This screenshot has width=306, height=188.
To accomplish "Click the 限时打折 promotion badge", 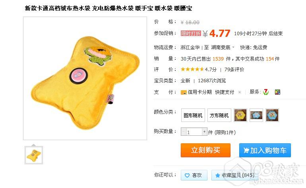I will coord(191,33).
